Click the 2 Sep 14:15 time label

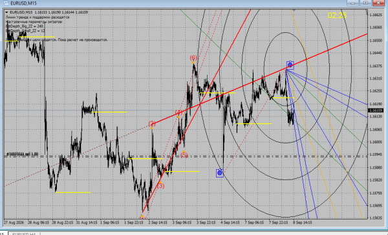pos(158,222)
